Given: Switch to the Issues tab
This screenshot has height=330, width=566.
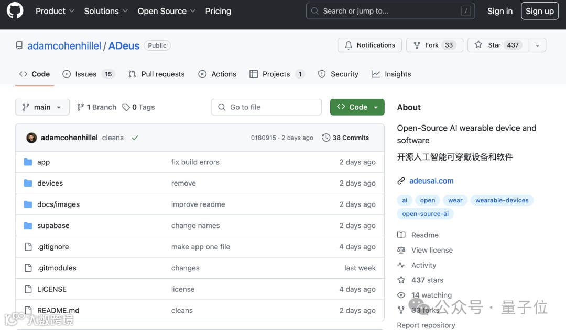Looking at the screenshot, I should [x=89, y=74].
